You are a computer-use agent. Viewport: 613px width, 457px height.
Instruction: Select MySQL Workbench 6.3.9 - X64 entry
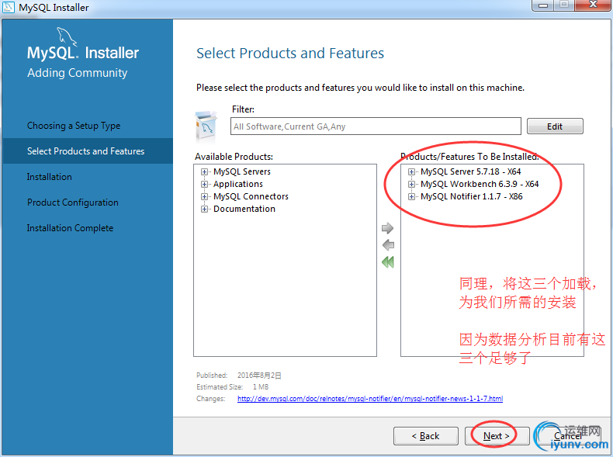click(x=480, y=184)
